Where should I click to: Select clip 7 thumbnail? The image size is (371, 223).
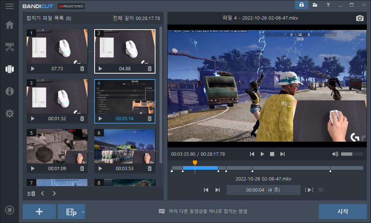coord(57,182)
